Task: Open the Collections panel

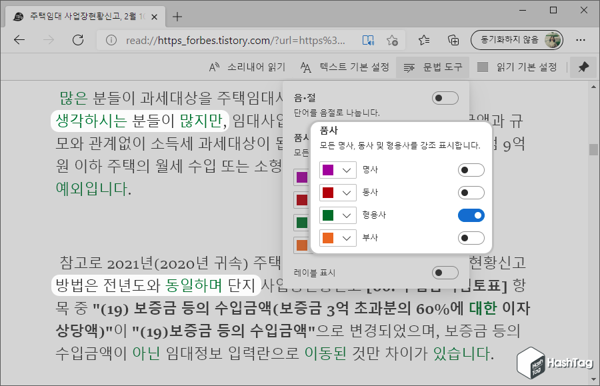Action: pyautogui.click(x=454, y=40)
